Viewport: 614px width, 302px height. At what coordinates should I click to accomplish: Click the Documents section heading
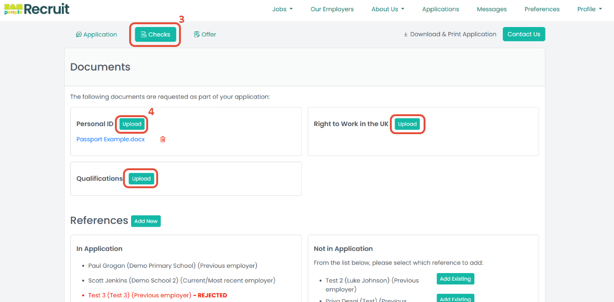tap(100, 67)
